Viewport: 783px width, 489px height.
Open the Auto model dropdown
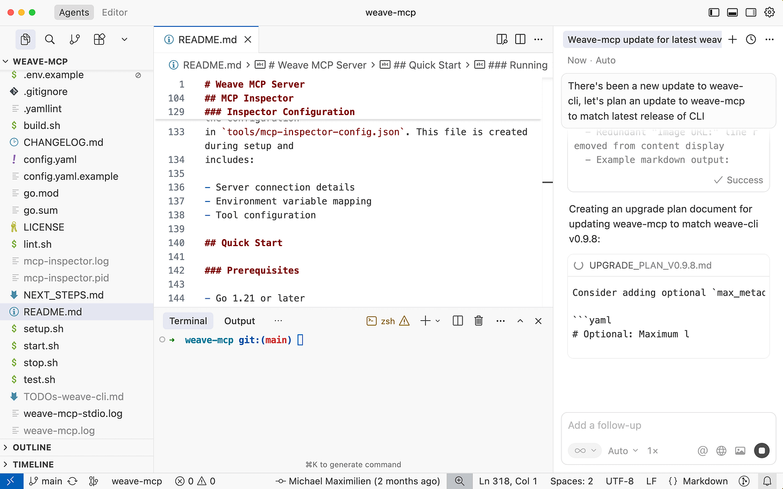tap(623, 451)
